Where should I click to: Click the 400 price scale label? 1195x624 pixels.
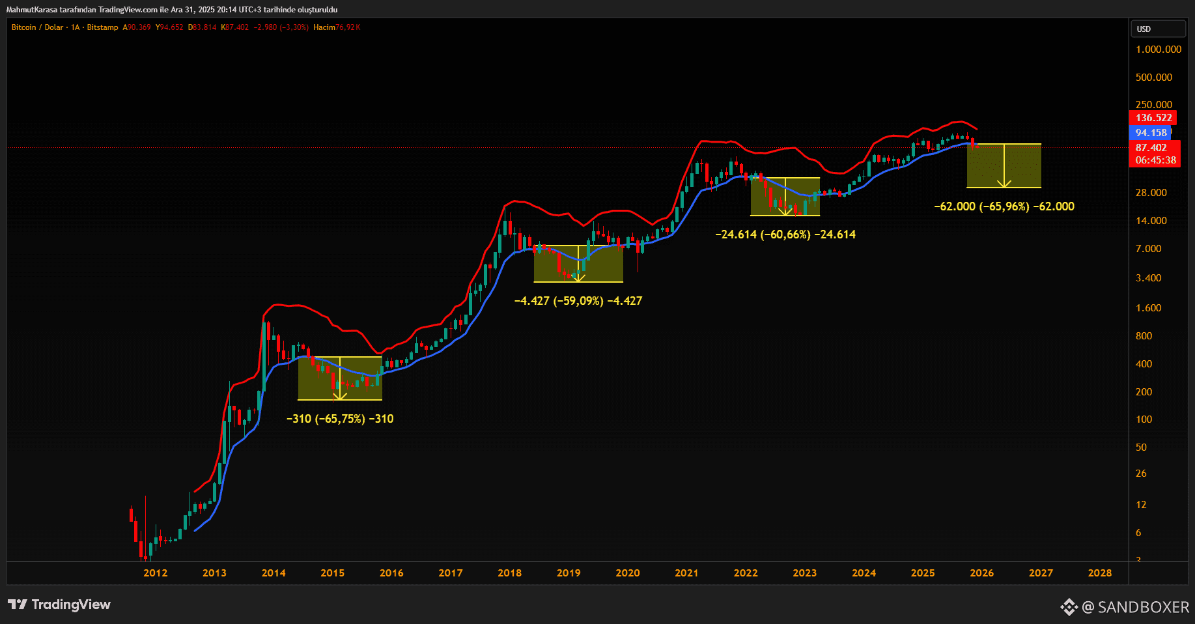coord(1144,364)
